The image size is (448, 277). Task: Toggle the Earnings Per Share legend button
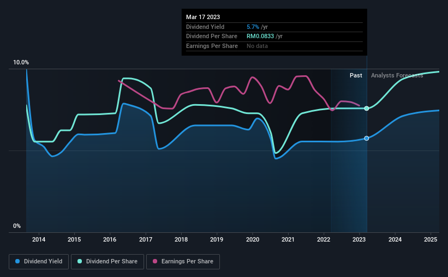183,262
